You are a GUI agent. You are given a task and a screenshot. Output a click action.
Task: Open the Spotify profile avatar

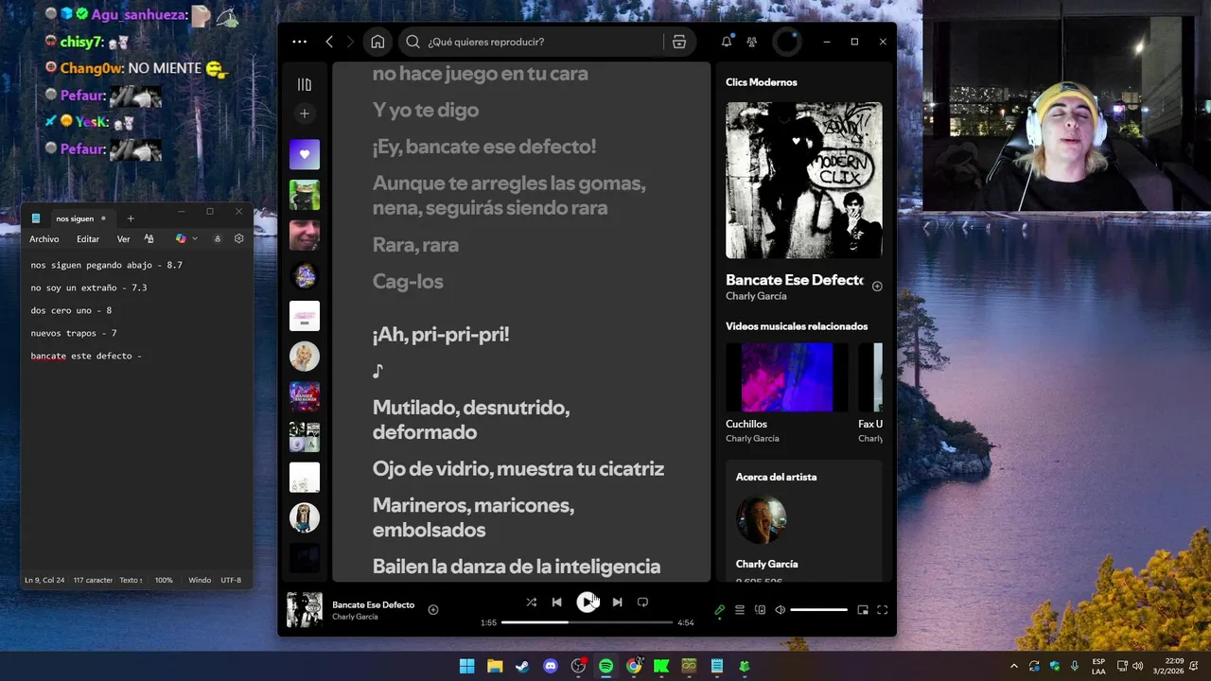pos(787,42)
